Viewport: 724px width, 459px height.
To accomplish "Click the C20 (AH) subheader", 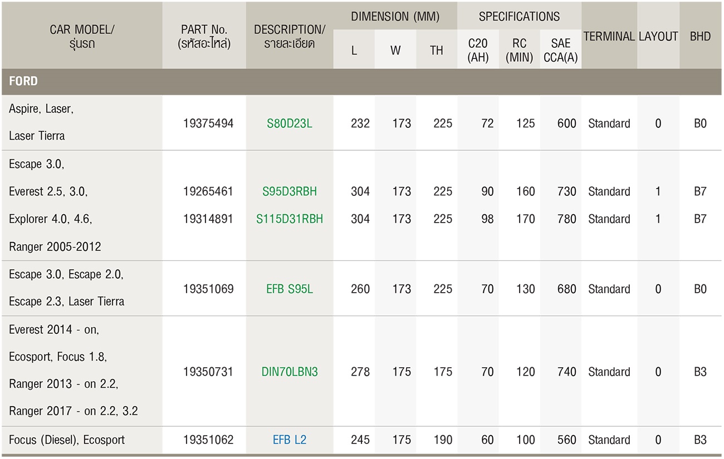I will tap(478, 50).
